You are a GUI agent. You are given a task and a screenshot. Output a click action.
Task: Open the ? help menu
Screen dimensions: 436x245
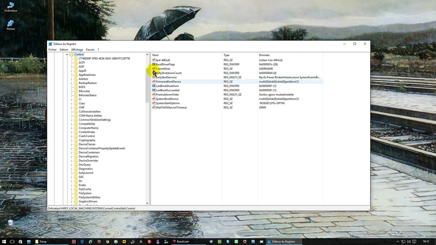point(98,50)
